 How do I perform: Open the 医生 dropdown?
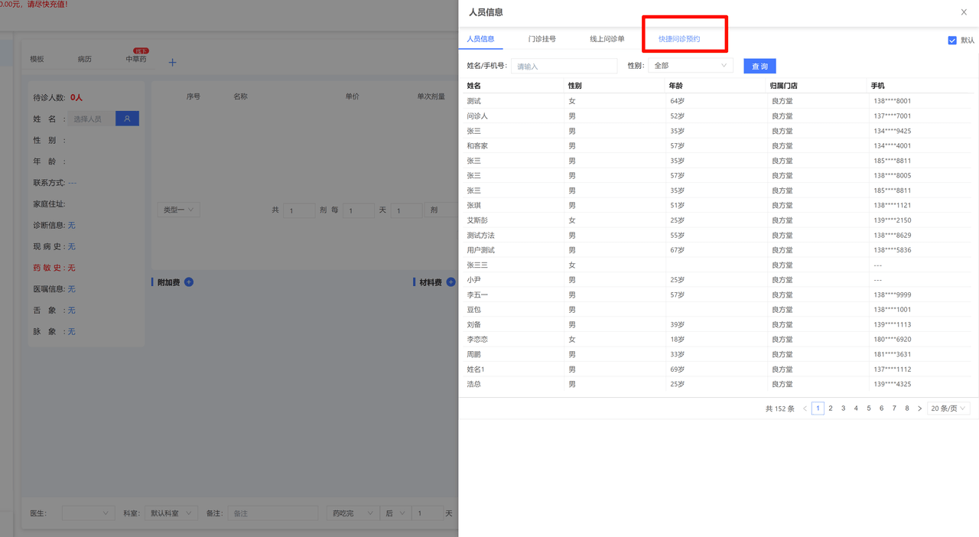[88, 513]
